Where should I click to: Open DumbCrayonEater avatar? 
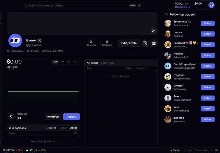tap(168, 66)
